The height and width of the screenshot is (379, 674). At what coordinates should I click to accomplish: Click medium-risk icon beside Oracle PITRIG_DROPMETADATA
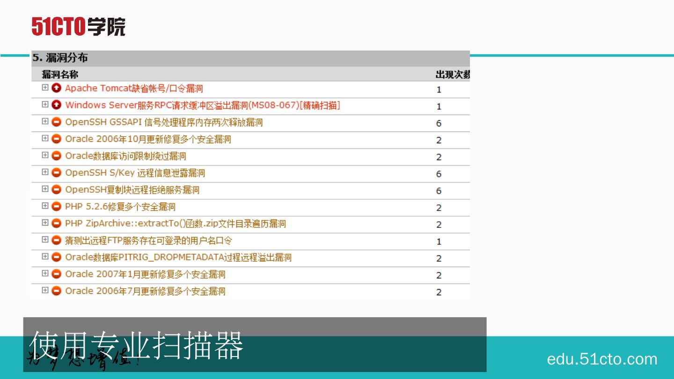coord(57,257)
